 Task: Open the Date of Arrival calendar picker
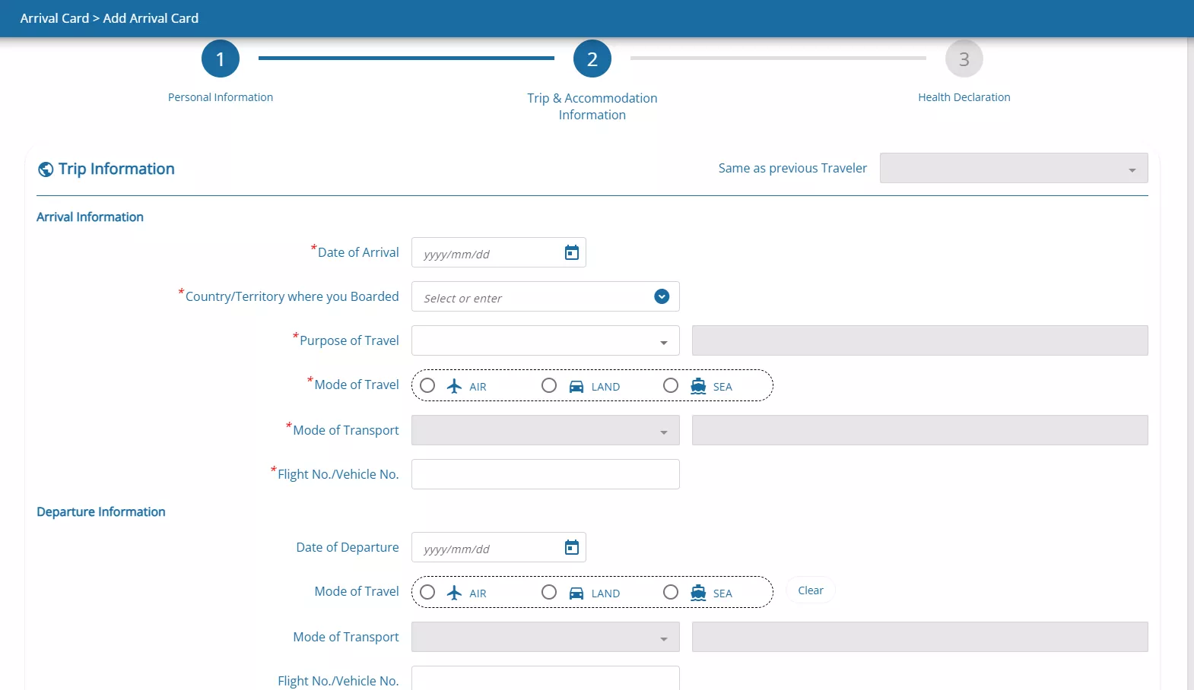[x=572, y=253]
